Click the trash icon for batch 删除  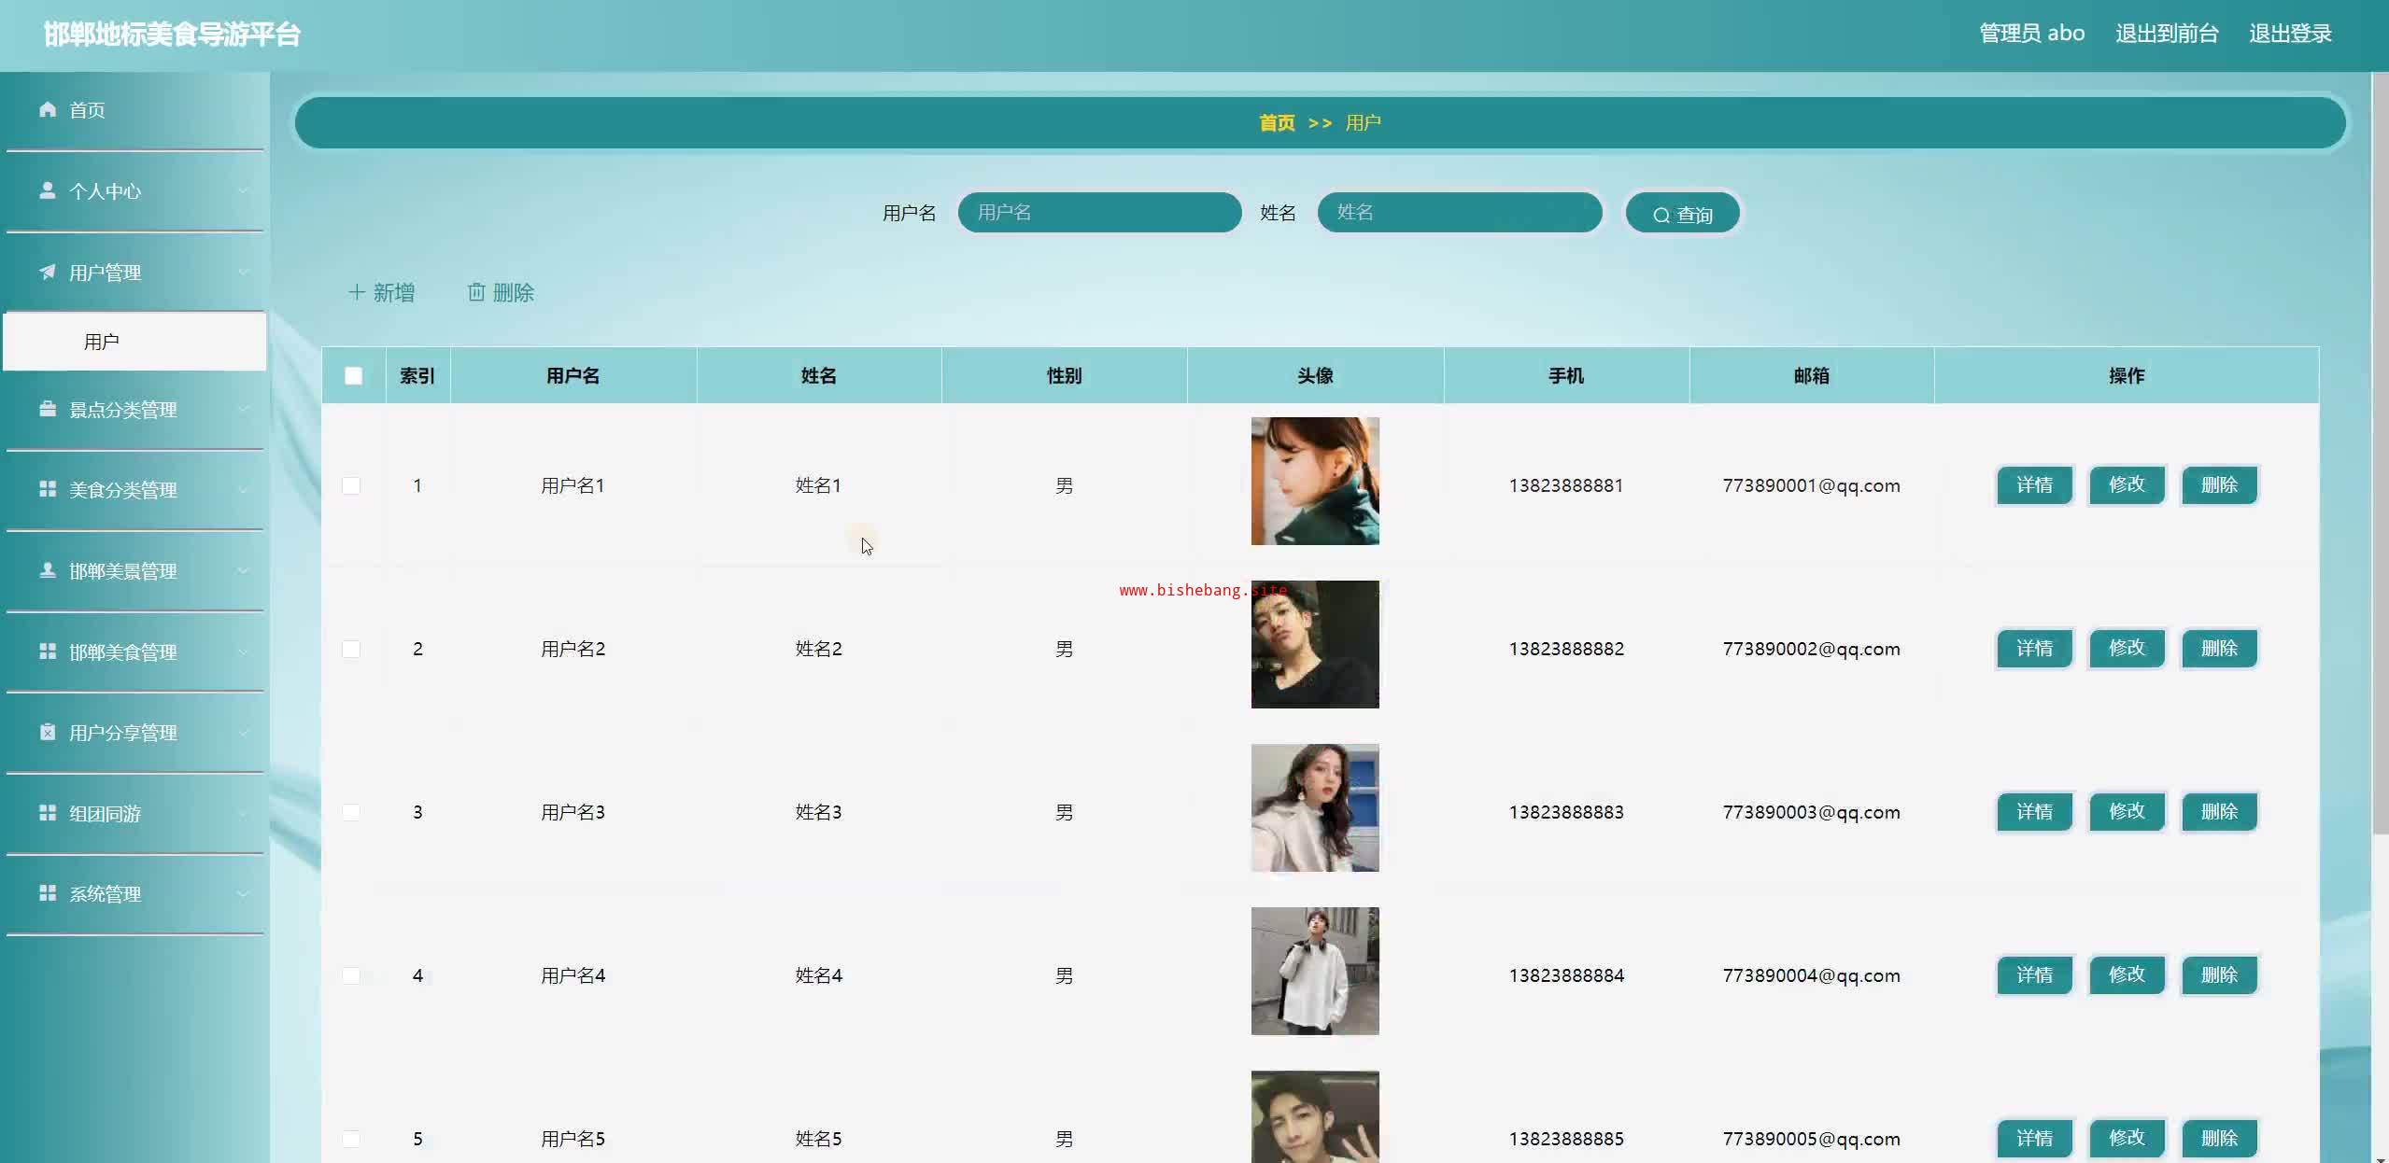(476, 292)
